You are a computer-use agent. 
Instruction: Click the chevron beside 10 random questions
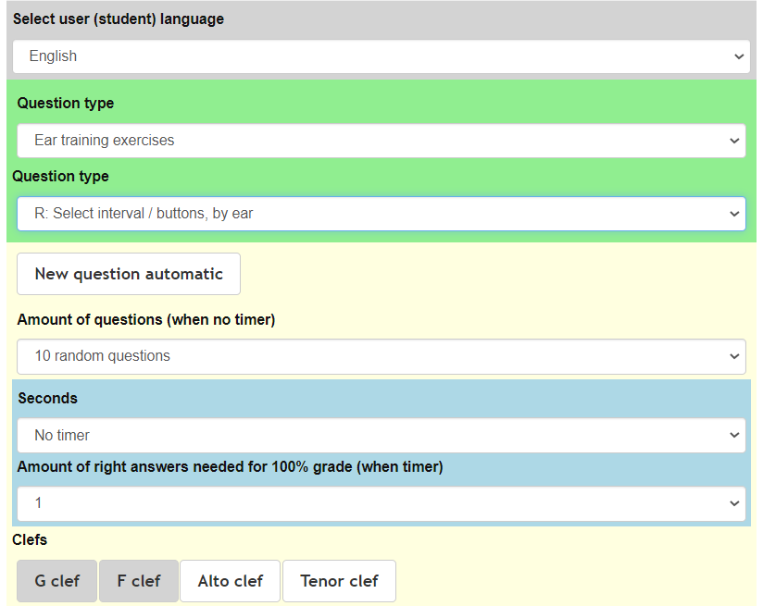[734, 356]
